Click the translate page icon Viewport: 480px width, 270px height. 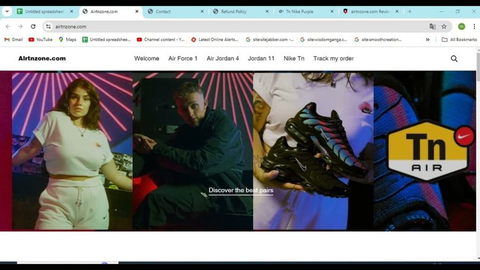click(x=432, y=27)
